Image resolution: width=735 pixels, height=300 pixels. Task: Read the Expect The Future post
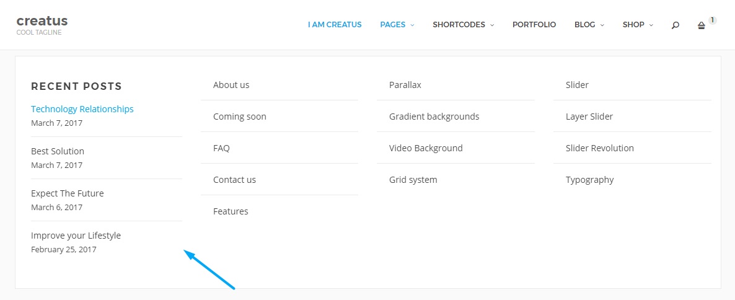pos(68,193)
